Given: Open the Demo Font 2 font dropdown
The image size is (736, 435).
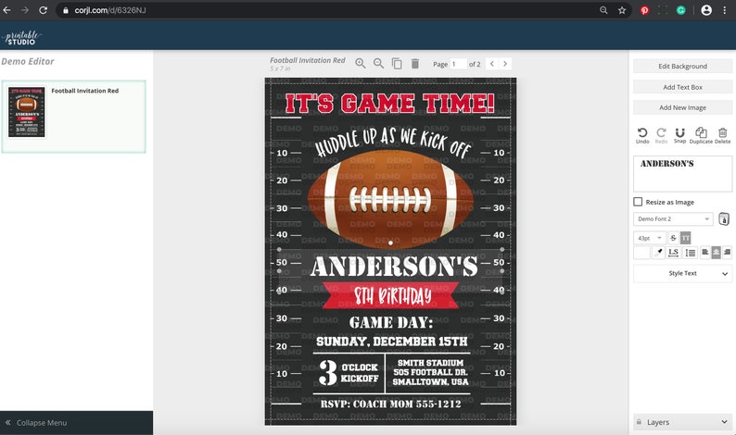Looking at the screenshot, I should point(673,219).
